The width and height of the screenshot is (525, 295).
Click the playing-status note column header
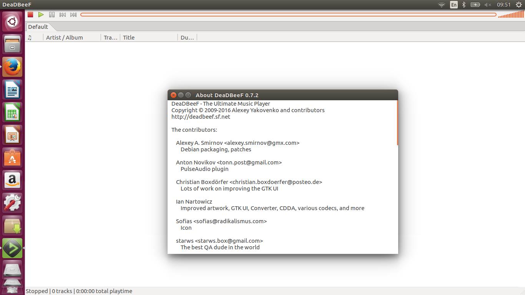[x=34, y=37]
